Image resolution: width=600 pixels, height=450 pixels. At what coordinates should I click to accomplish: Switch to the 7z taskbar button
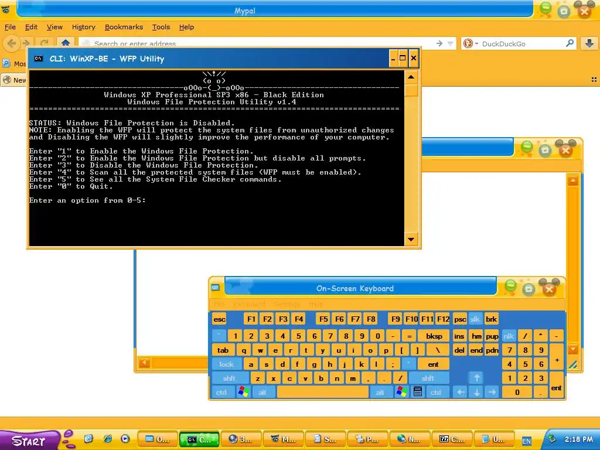(x=452, y=439)
